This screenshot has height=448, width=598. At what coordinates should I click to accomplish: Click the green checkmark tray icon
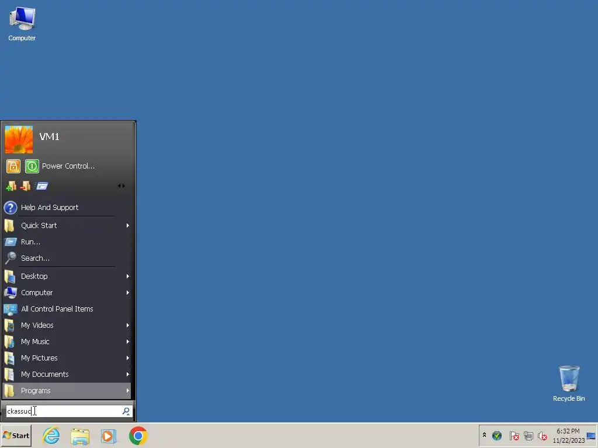497,435
